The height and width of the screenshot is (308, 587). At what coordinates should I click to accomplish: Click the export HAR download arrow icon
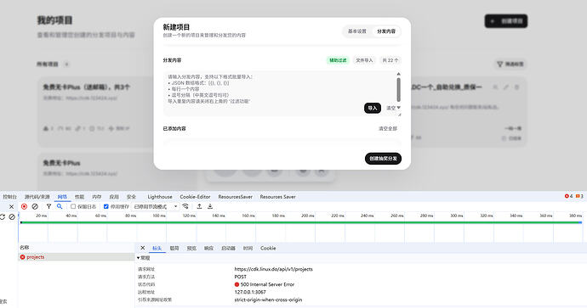(x=210, y=206)
